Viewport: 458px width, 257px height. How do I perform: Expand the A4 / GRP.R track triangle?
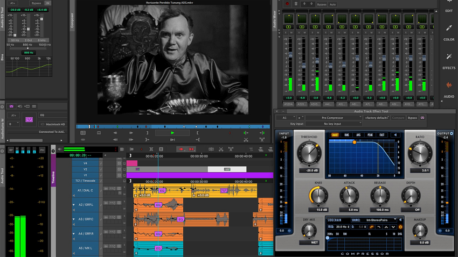pyautogui.click(x=74, y=234)
